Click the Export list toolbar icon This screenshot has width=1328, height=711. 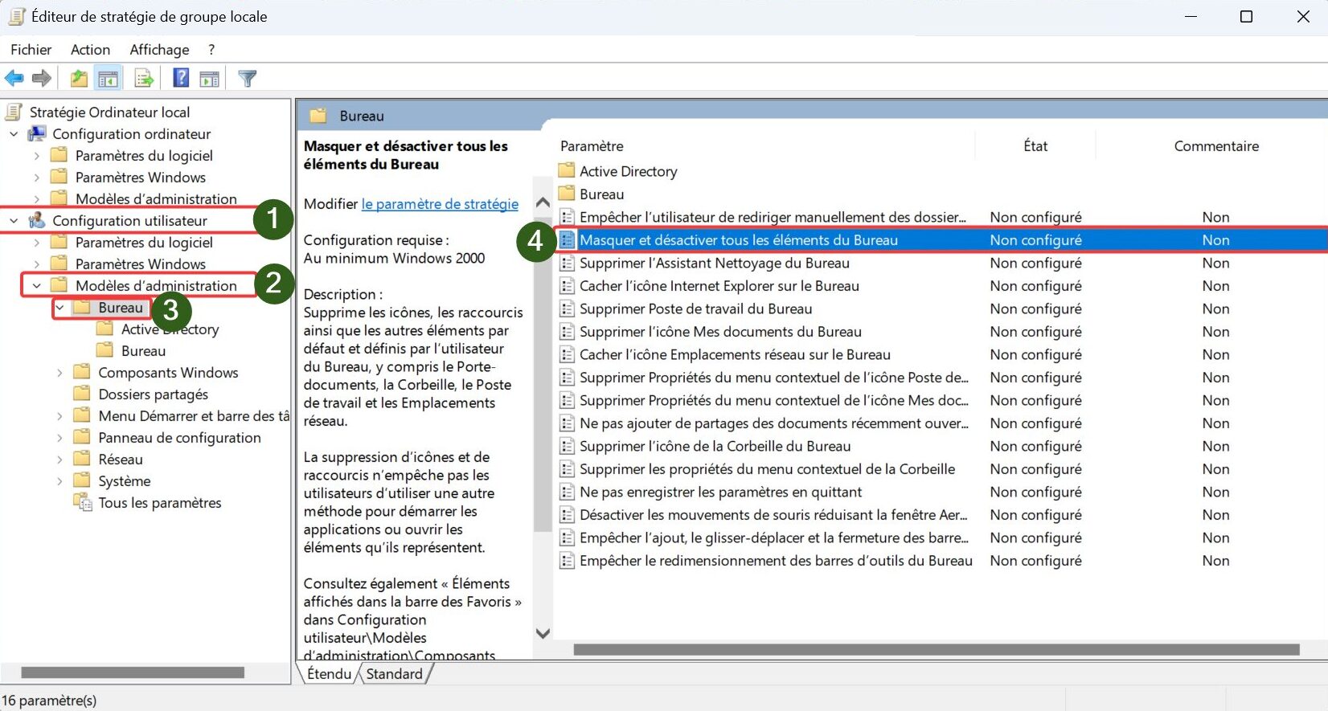(x=144, y=78)
